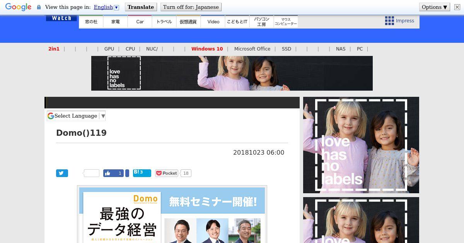464x243 pixels.
Task: Open the English language dropdown
Action: (x=106, y=7)
